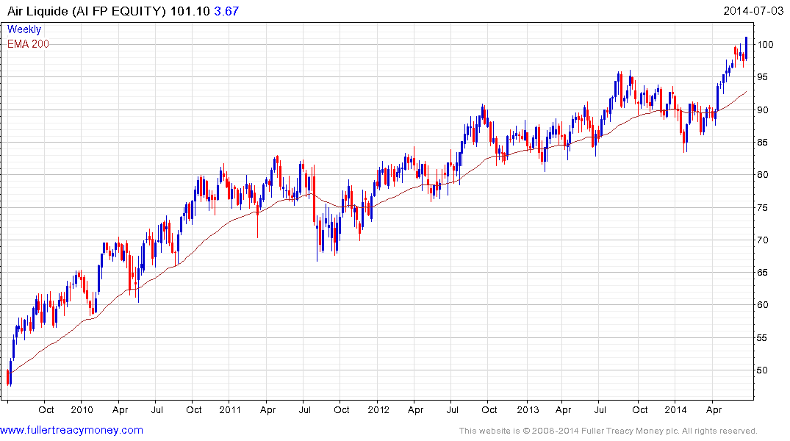Click the 80 price axis label
790x441 pixels.
[763, 174]
